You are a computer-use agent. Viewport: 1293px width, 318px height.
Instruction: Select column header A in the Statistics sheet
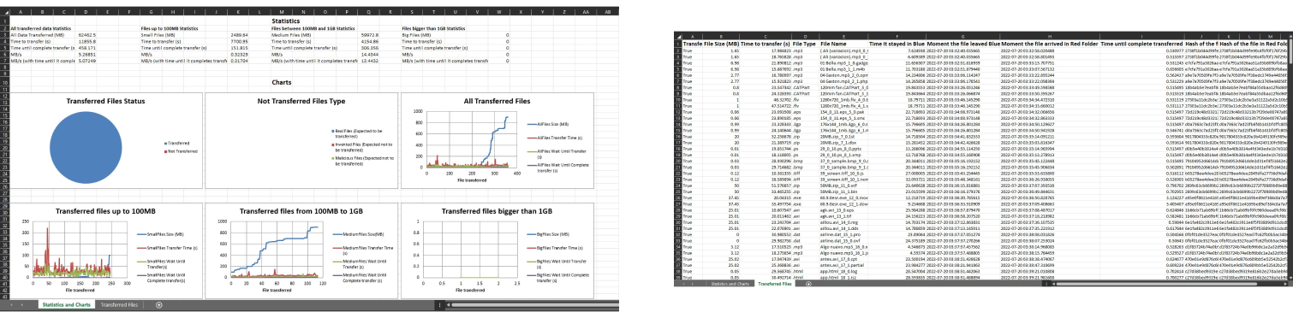21,12
